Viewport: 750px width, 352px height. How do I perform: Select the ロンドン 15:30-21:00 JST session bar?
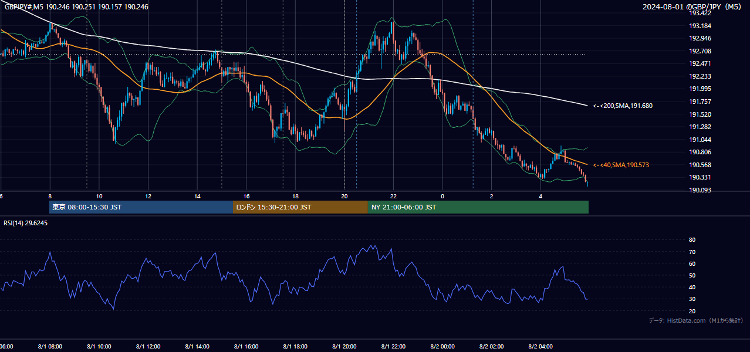[300, 207]
